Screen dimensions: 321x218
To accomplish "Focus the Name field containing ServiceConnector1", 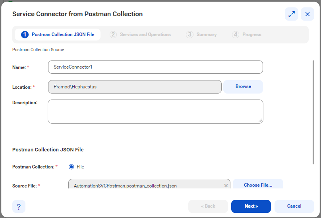I will click(155, 67).
